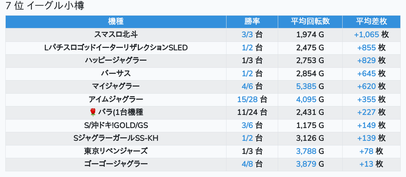Click the +227 link in バラ row

366,112
